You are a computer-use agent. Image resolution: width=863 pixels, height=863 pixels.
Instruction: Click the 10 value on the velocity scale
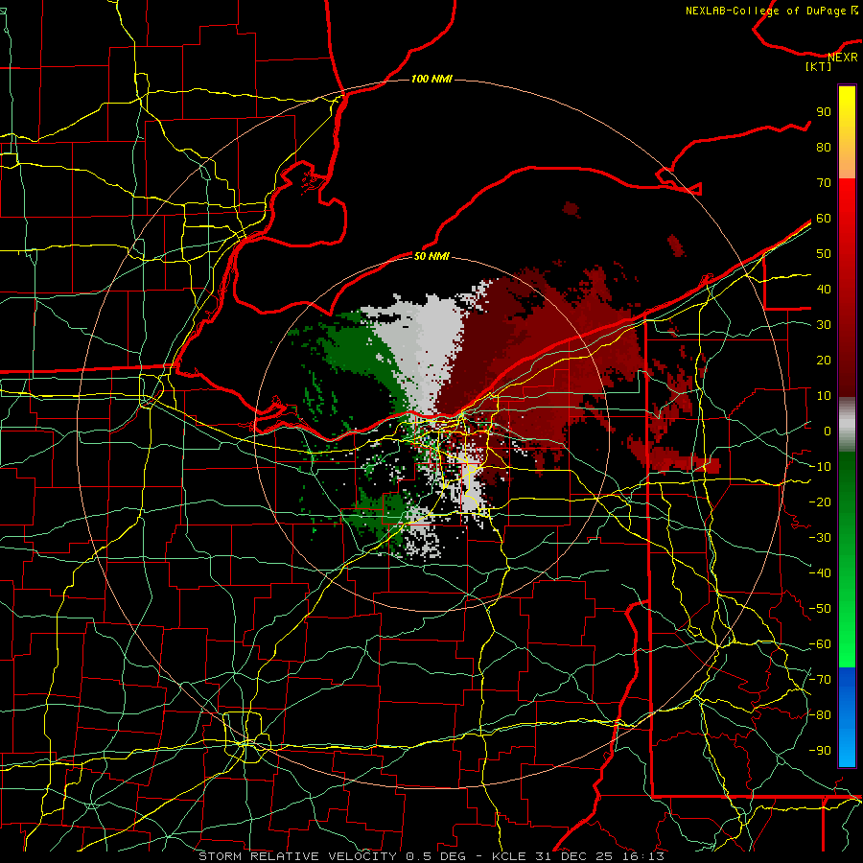824,396
